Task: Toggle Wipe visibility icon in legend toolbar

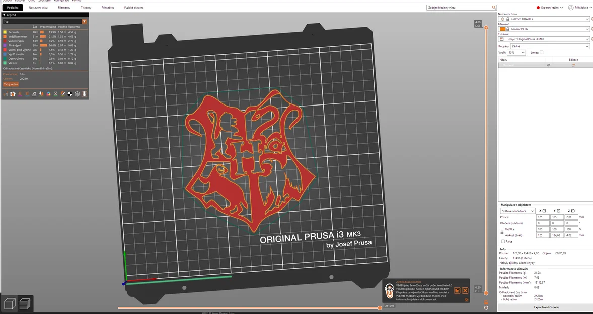Action: 13,94
